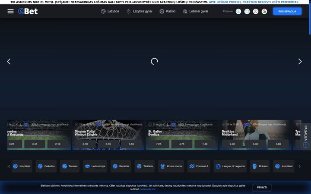
Task: Pick the 3.15 draw odds on Dinamo Tbilisi match
Action: 108,144
